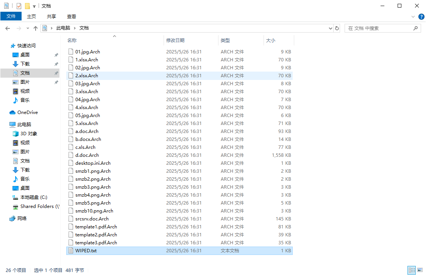Screen dimensions: 426x275
Task: Switch to details view in status bar
Action: pos(412,270)
